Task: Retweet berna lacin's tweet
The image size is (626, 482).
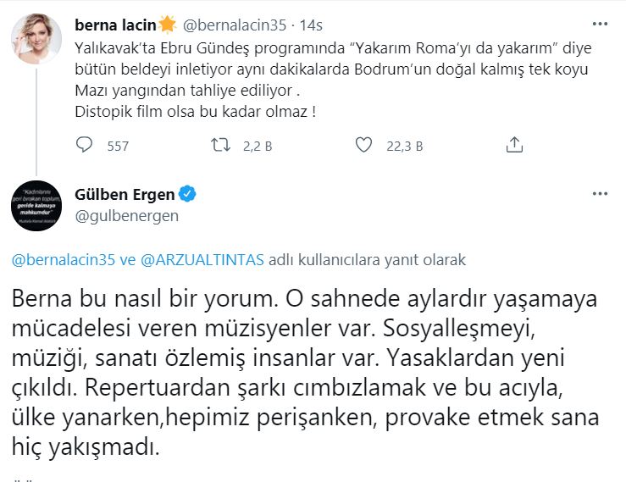Action: 219,146
